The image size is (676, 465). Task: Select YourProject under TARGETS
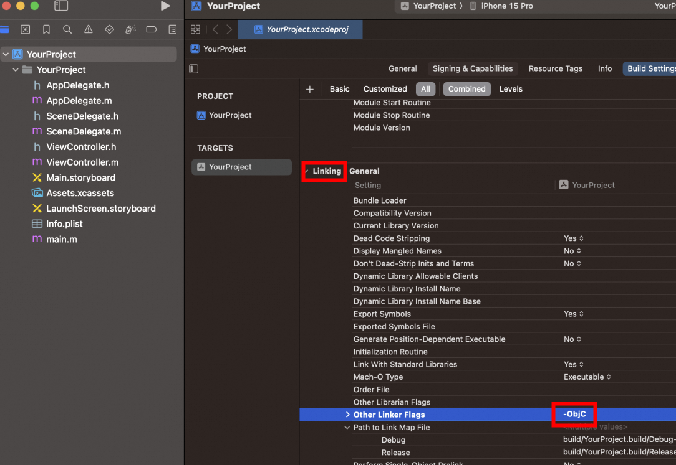pos(241,167)
